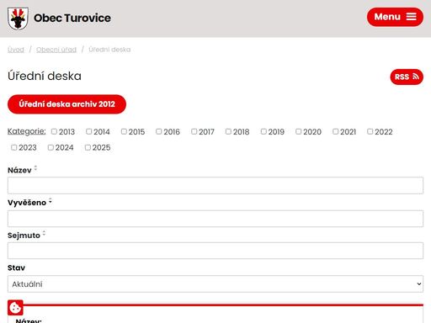Check the 2018 category checkbox
This screenshot has width=431, height=323.
[228, 131]
